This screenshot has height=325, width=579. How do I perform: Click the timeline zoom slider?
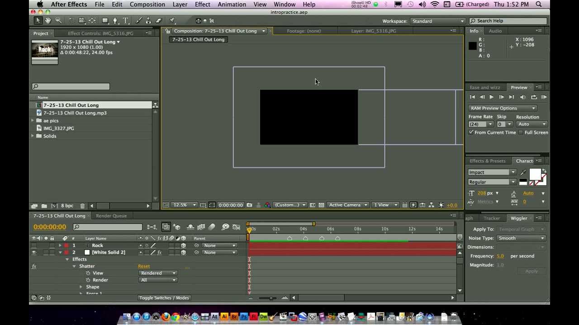coord(271,298)
